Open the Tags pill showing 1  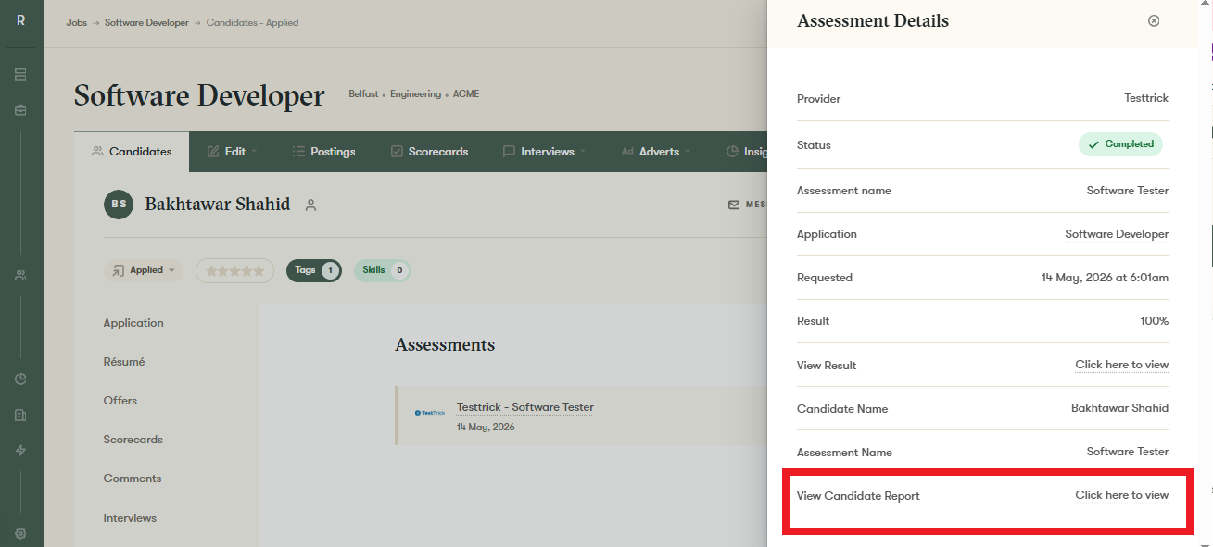(x=314, y=270)
